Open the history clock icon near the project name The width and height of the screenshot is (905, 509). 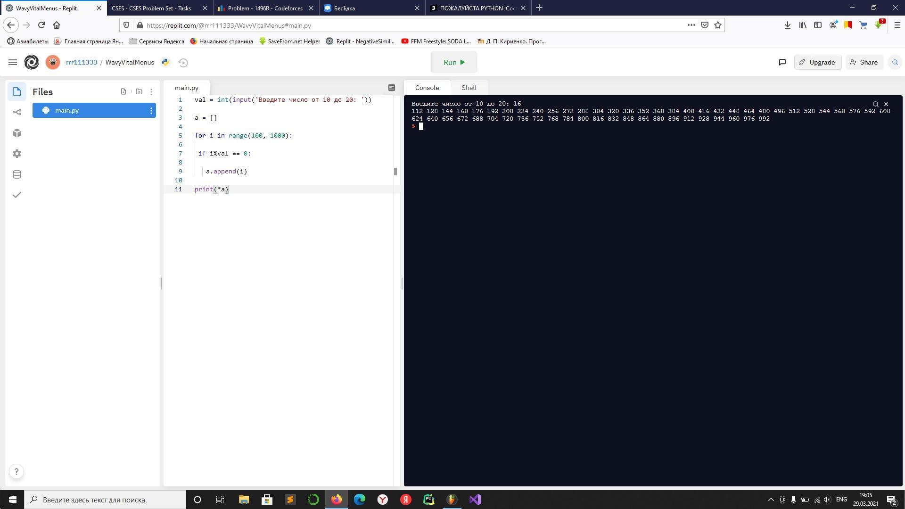(x=183, y=62)
